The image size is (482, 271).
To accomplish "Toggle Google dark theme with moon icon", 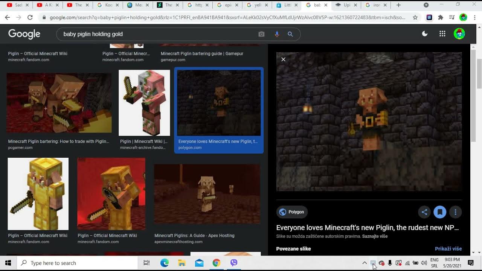I will tap(425, 34).
